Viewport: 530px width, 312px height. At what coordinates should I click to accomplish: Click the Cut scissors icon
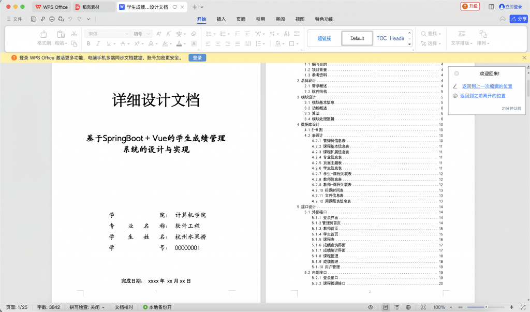pos(75,34)
